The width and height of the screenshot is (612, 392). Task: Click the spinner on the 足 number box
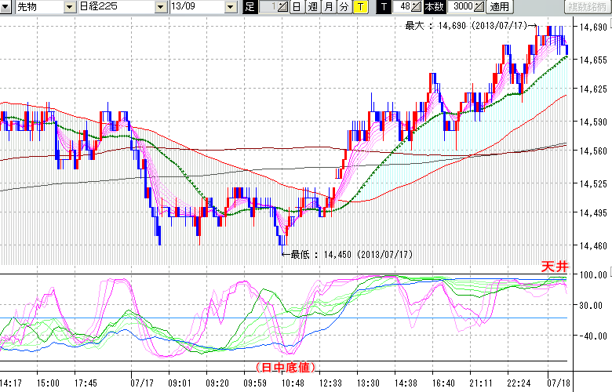click(284, 7)
